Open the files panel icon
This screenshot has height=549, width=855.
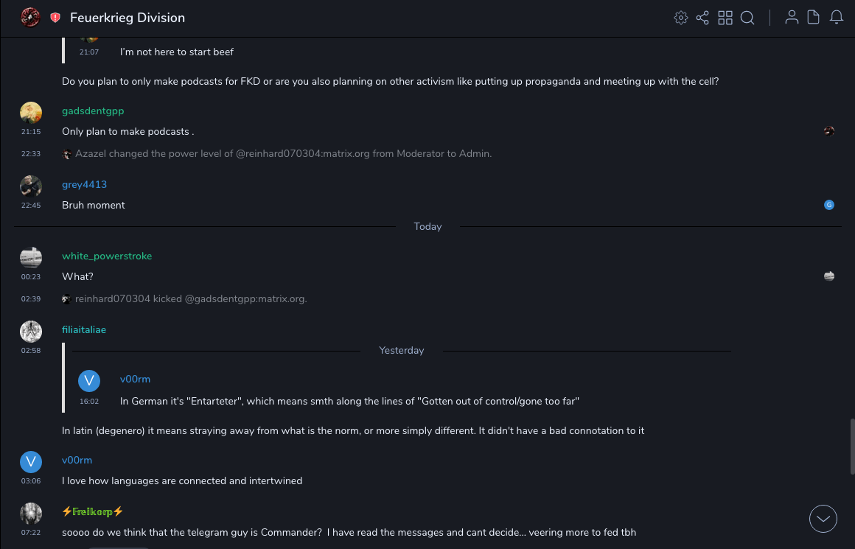coord(814,18)
